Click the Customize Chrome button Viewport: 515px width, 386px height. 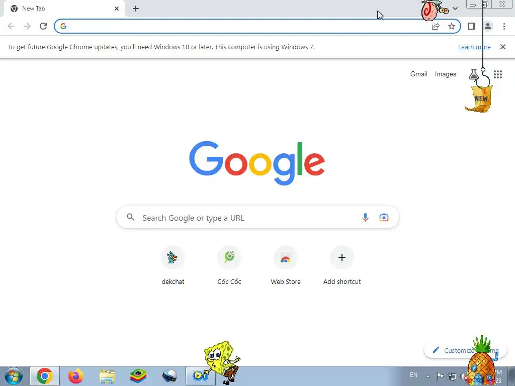point(465,350)
